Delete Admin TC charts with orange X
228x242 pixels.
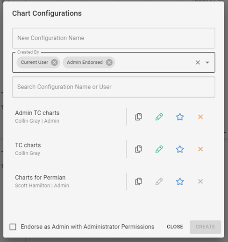[200, 117]
